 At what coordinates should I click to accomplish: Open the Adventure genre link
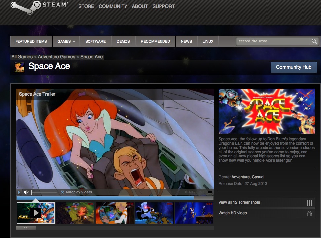[240, 177]
